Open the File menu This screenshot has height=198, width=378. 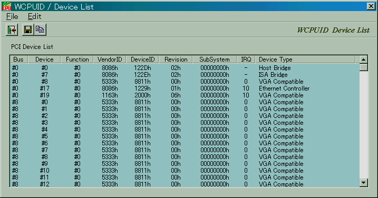(12, 16)
